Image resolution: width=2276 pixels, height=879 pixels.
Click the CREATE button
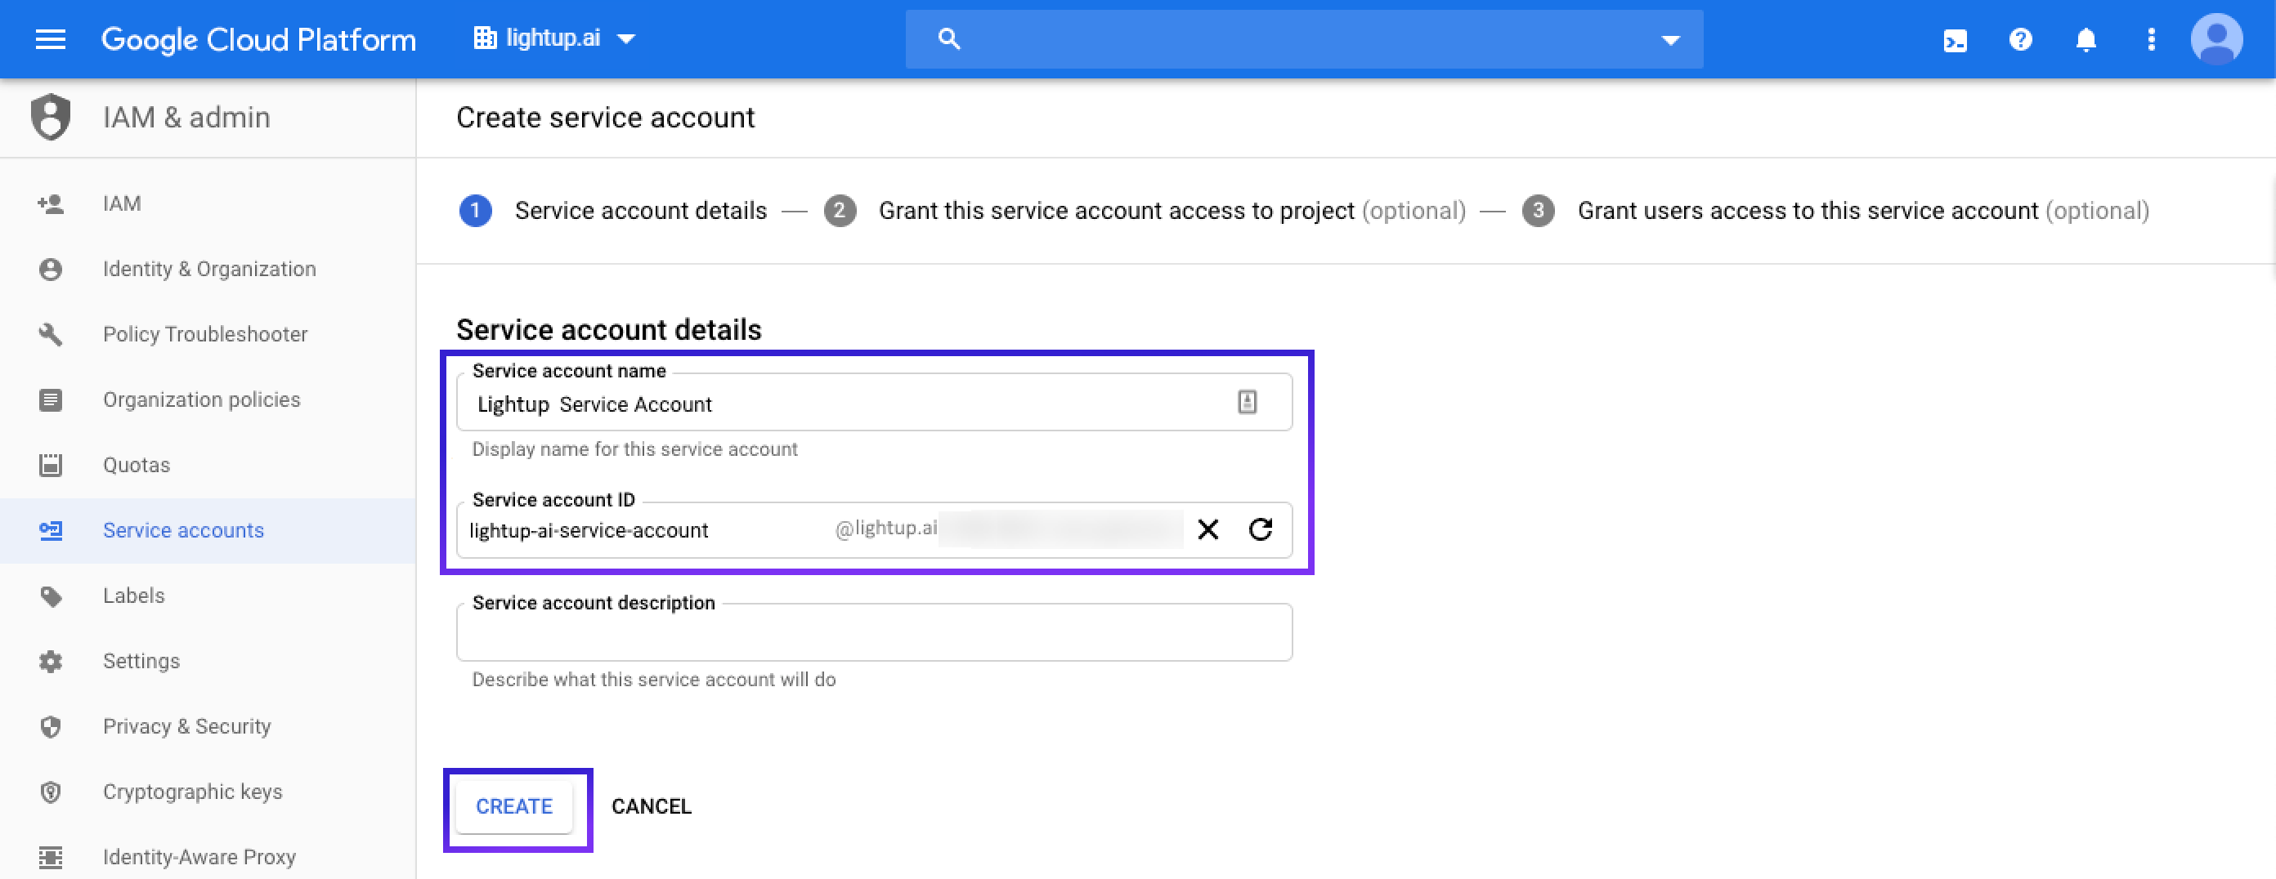click(x=514, y=806)
